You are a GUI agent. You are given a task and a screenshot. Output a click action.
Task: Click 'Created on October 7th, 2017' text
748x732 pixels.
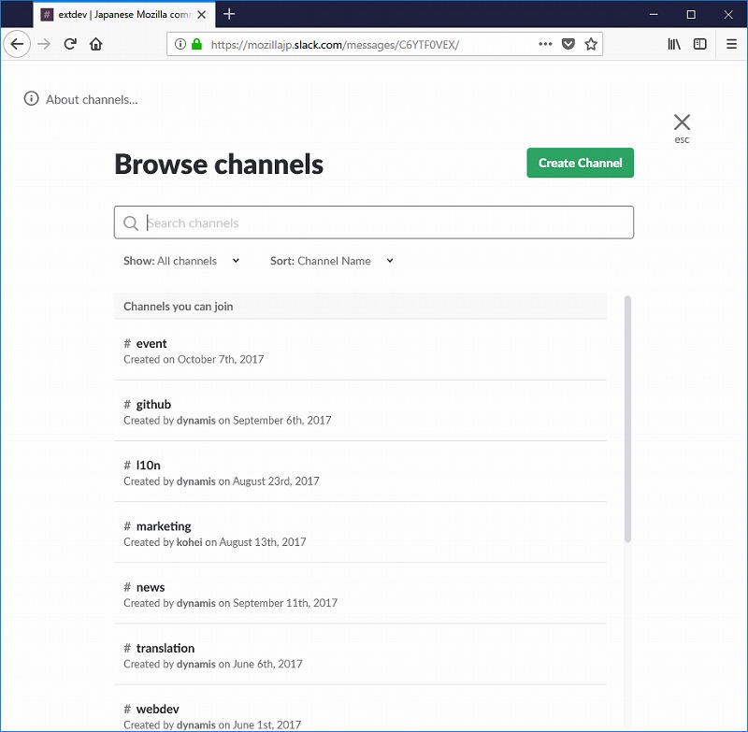coord(194,360)
